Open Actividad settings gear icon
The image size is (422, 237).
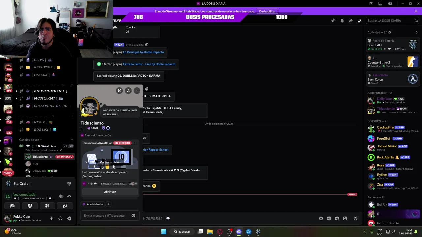390,32
